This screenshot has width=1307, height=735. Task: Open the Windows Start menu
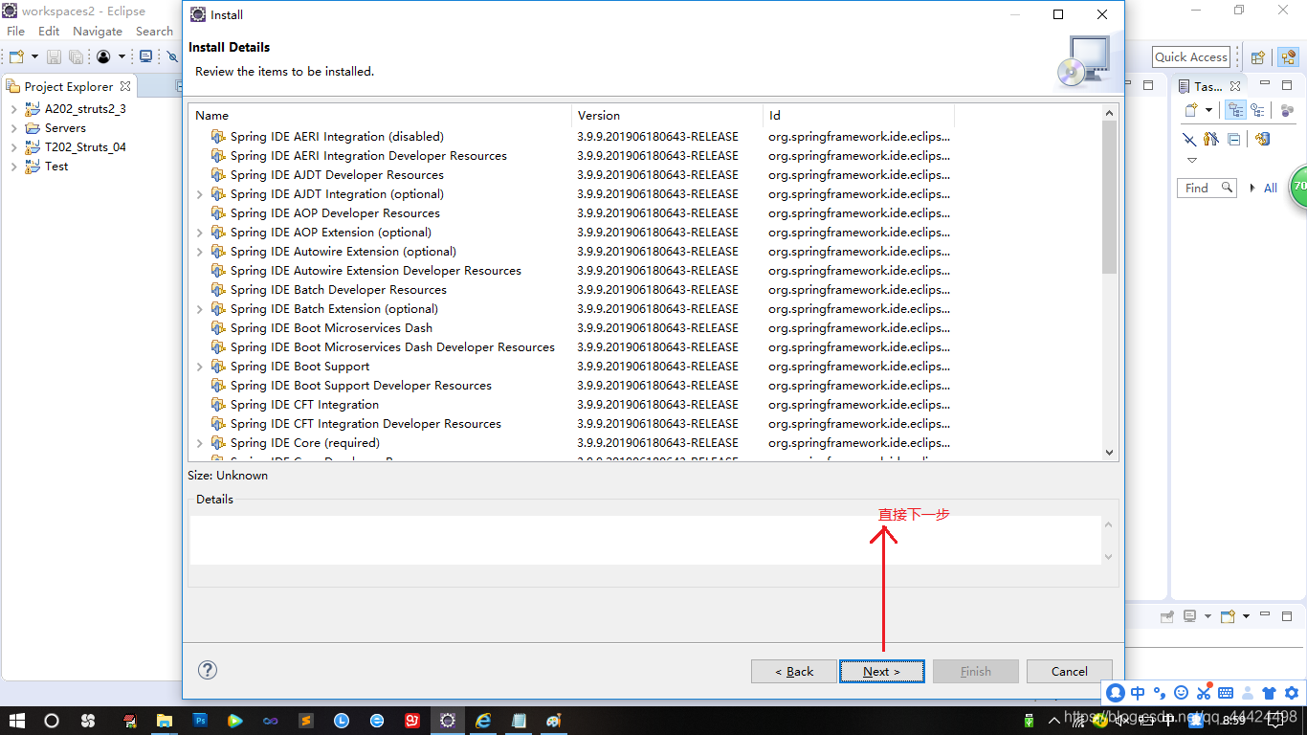pos(17,721)
